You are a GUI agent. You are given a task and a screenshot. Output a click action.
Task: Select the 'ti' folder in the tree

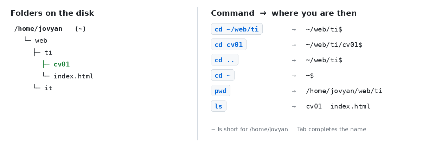tap(48, 52)
